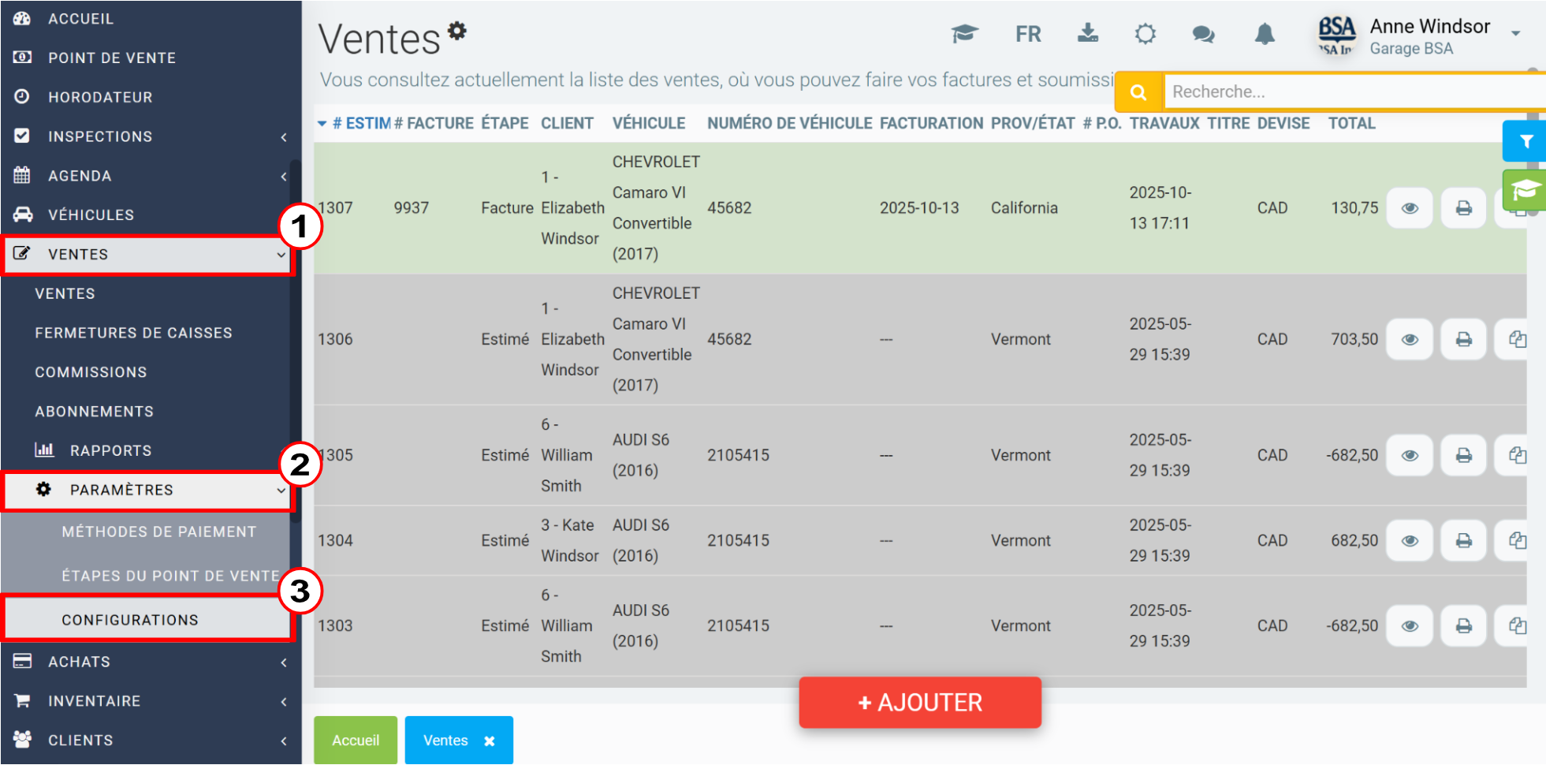View sale 1307 using eye icon

pos(1410,208)
